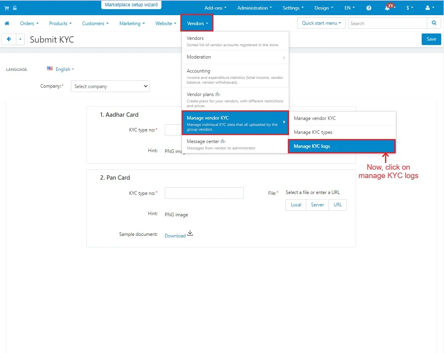Click the shopping cart icon
Image resolution: width=444 pixels, height=353 pixels.
(7, 8)
